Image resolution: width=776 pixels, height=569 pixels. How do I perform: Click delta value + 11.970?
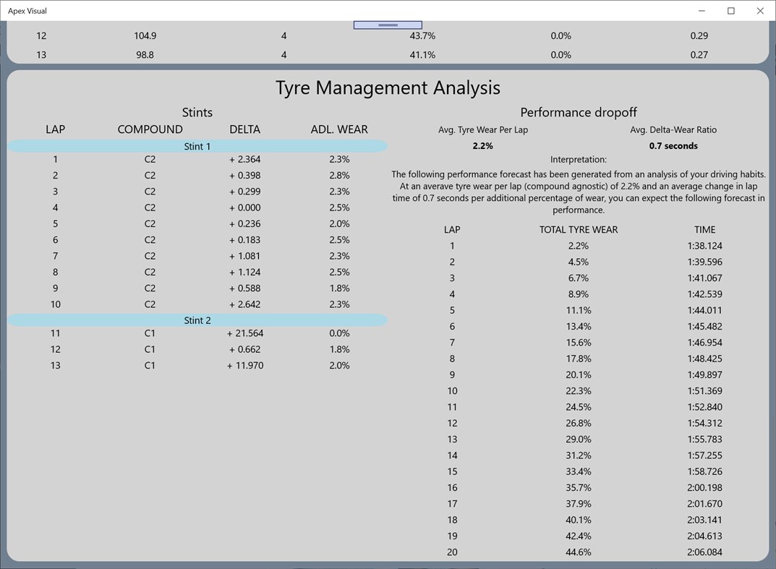click(x=245, y=366)
